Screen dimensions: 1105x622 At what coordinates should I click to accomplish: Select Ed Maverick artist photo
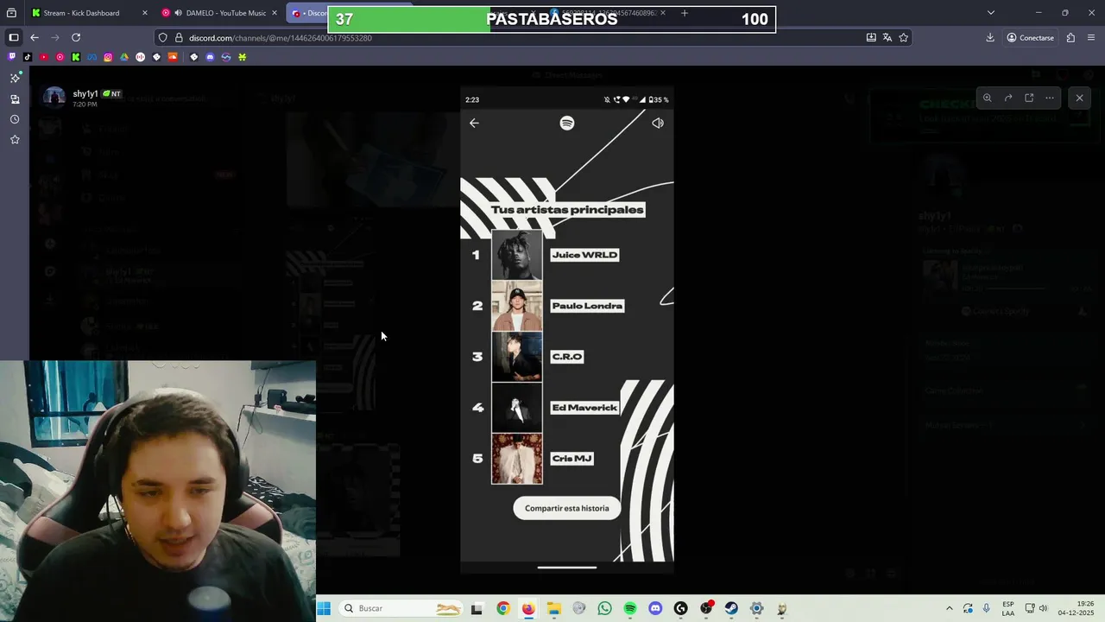point(517,408)
